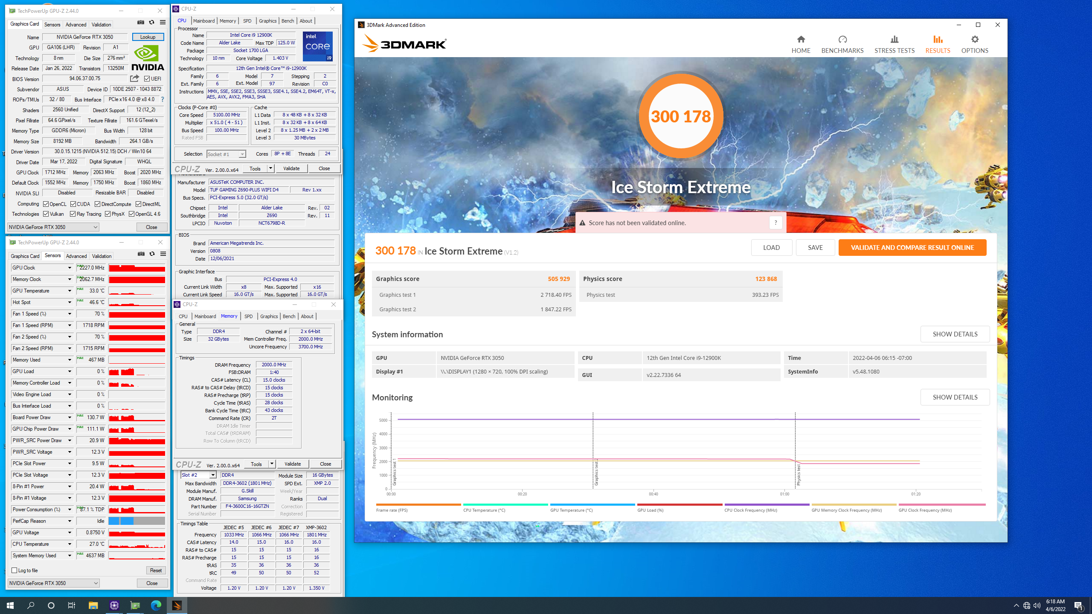Click the score validation help question mark
Screen dimensions: 1092x614
[775, 223]
